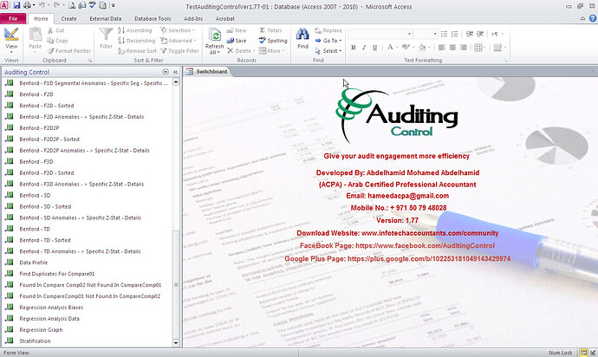
Task: Expand the Go To dropdown
Action: (330, 40)
